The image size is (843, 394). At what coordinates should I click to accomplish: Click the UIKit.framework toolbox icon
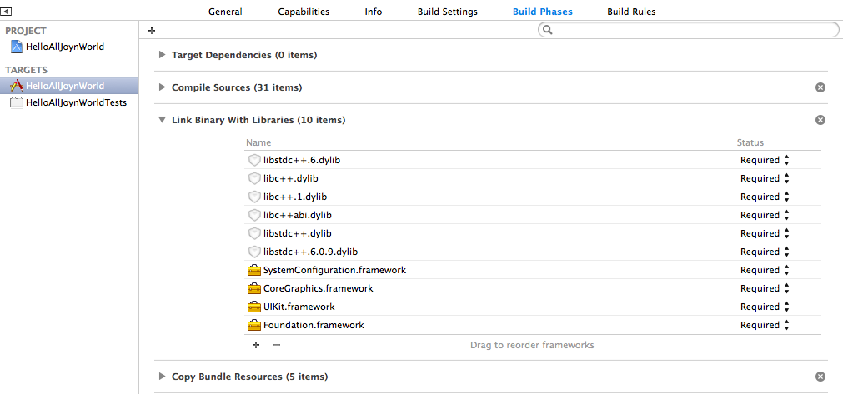254,307
